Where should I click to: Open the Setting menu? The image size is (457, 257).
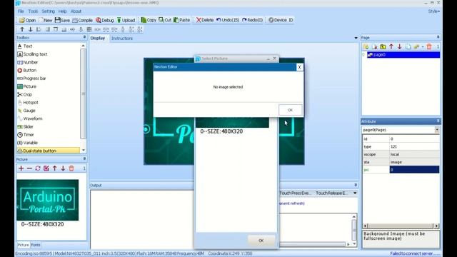tap(48, 11)
